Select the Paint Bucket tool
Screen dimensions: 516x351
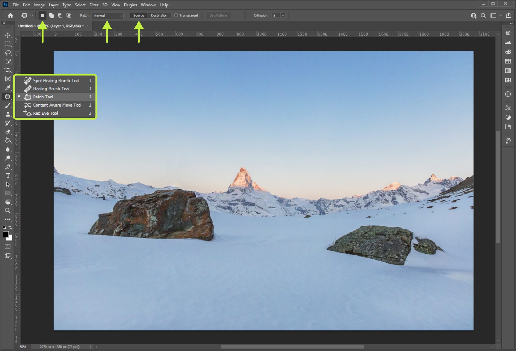(8, 140)
